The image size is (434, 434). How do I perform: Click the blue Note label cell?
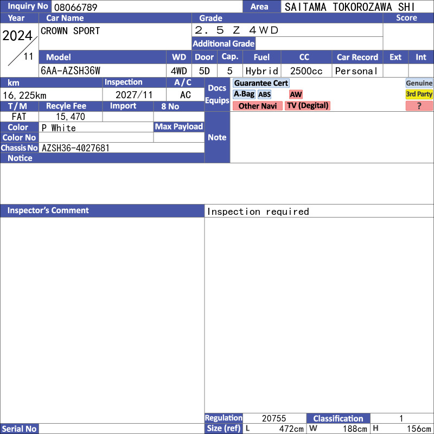click(x=218, y=137)
